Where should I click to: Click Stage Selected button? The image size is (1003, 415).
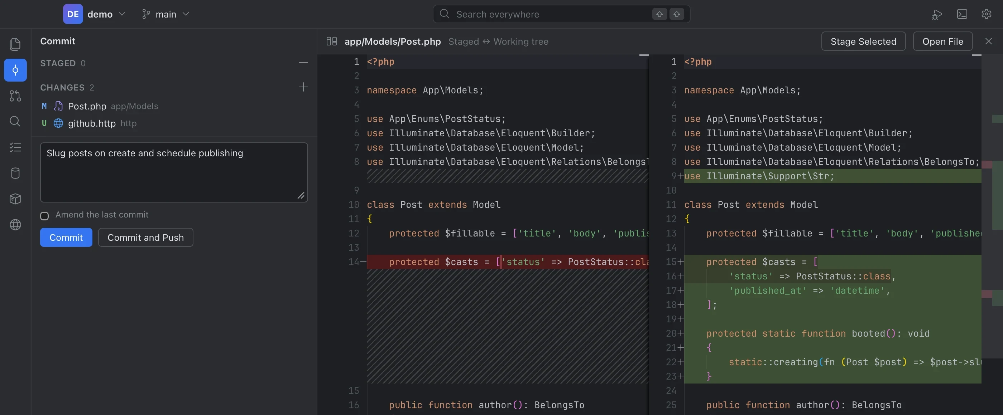863,41
